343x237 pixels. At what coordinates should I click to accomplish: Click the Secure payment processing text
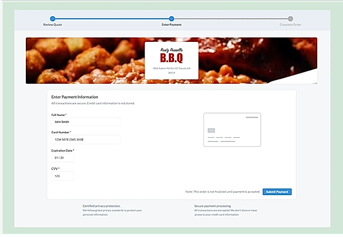coord(213,206)
